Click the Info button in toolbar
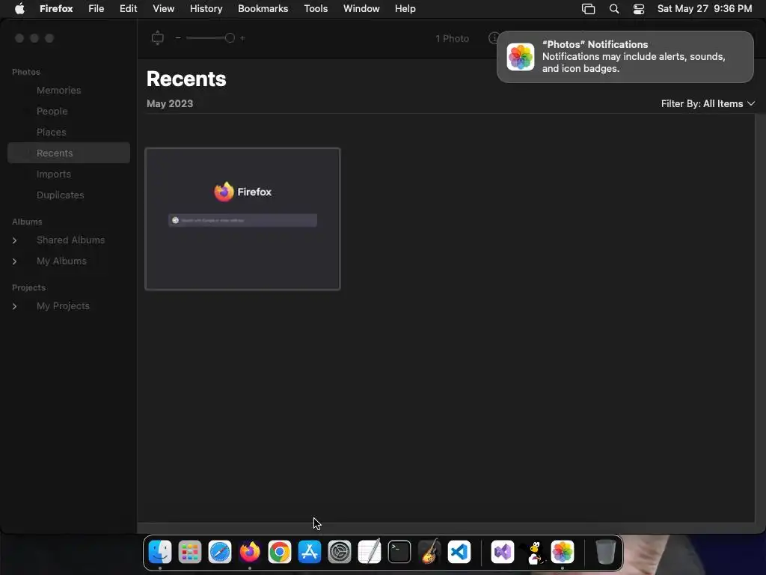This screenshot has width=766, height=575. [494, 37]
